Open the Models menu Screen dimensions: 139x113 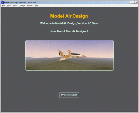(x=30, y=5)
